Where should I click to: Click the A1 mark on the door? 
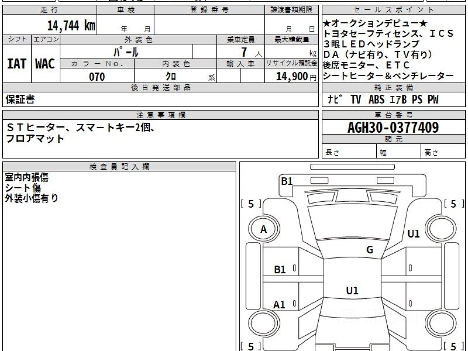tap(279, 305)
